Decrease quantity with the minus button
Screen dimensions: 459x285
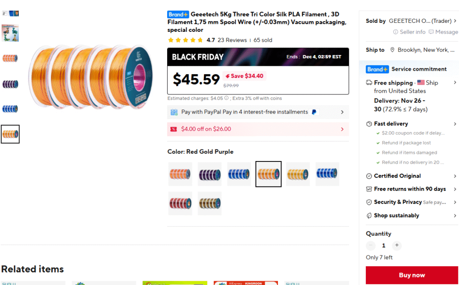point(371,245)
